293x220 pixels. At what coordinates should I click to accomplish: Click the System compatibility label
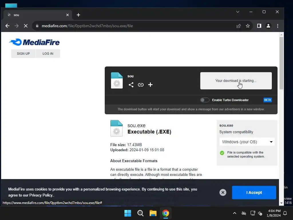tap(236, 132)
